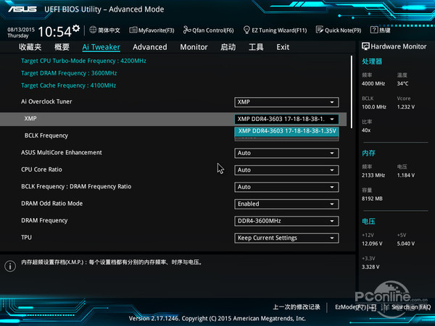
Task: Choose XMP DDR4-3603 17-18-18-38-1.35V option
Action: tap(286, 131)
